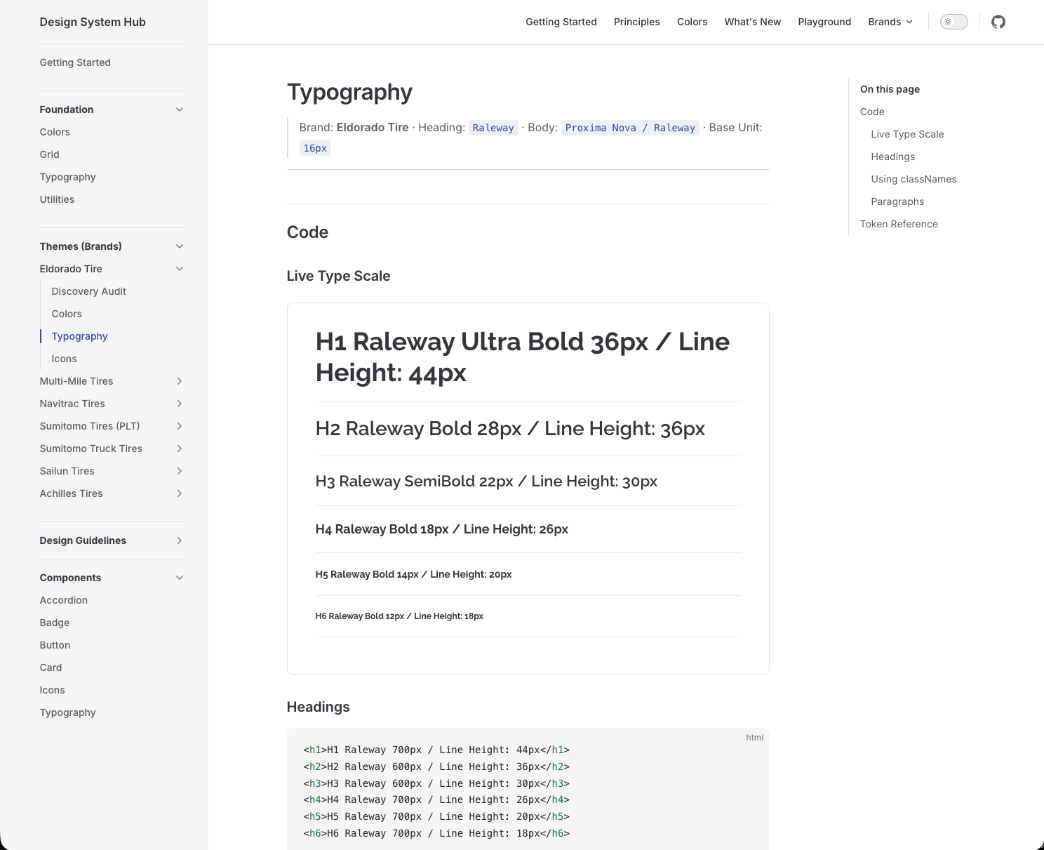Open Multi-Mile Tires brand item
The image size is (1044, 850).
tap(76, 381)
